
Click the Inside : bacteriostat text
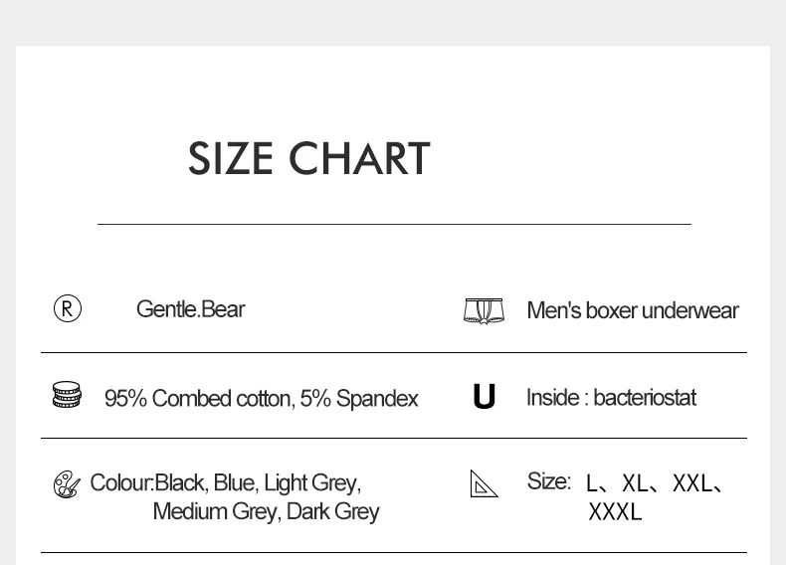611,398
